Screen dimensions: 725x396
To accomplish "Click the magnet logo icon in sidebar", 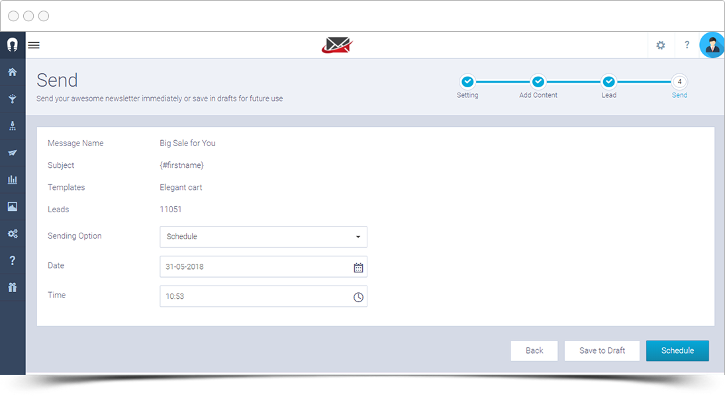I will [13, 45].
